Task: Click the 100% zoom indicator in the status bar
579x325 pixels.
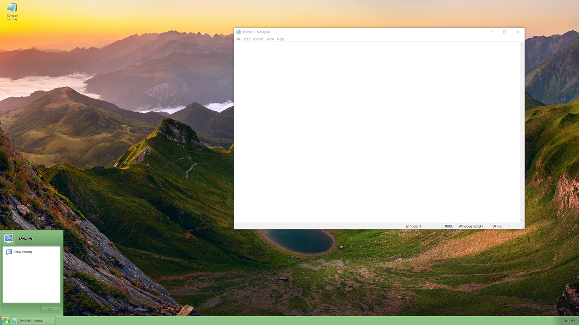Action: 448,226
